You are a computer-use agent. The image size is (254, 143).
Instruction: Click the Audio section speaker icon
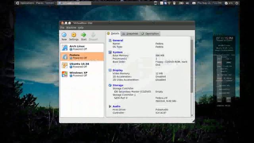(x=110, y=106)
